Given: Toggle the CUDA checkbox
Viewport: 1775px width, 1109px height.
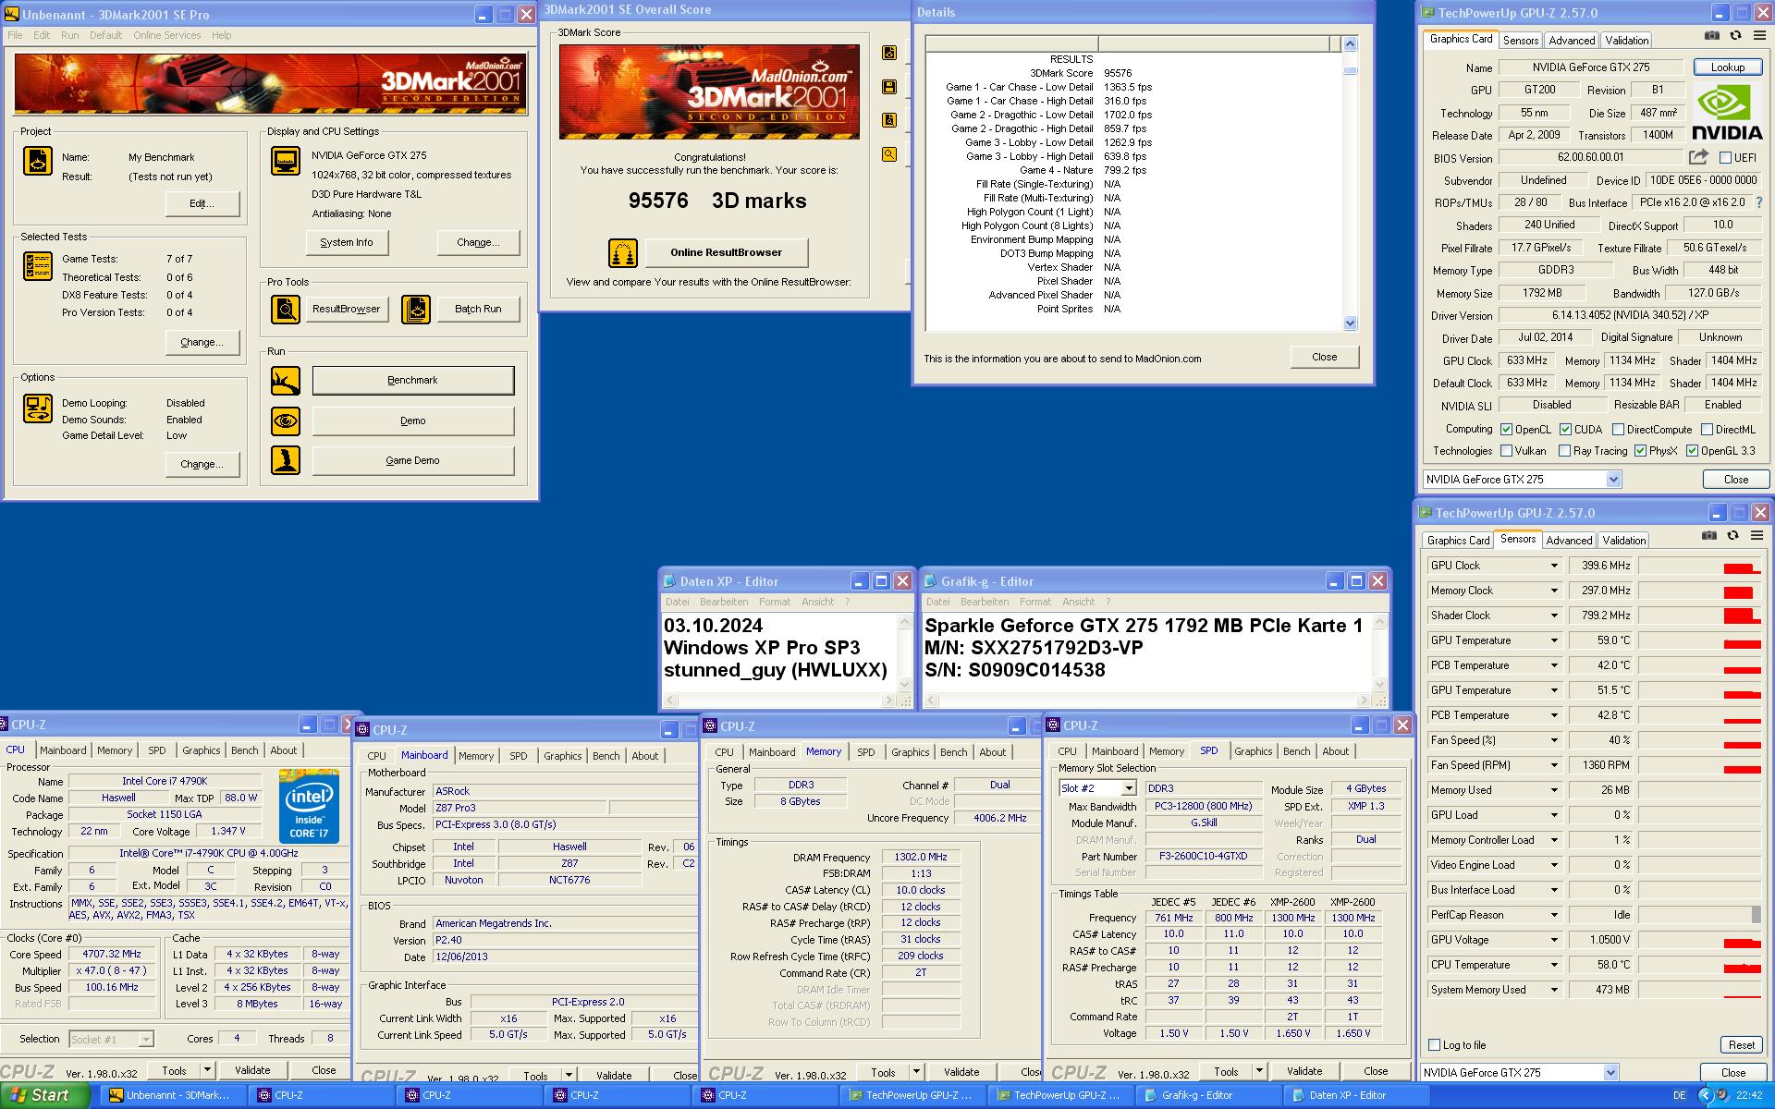Looking at the screenshot, I should click(x=1566, y=430).
